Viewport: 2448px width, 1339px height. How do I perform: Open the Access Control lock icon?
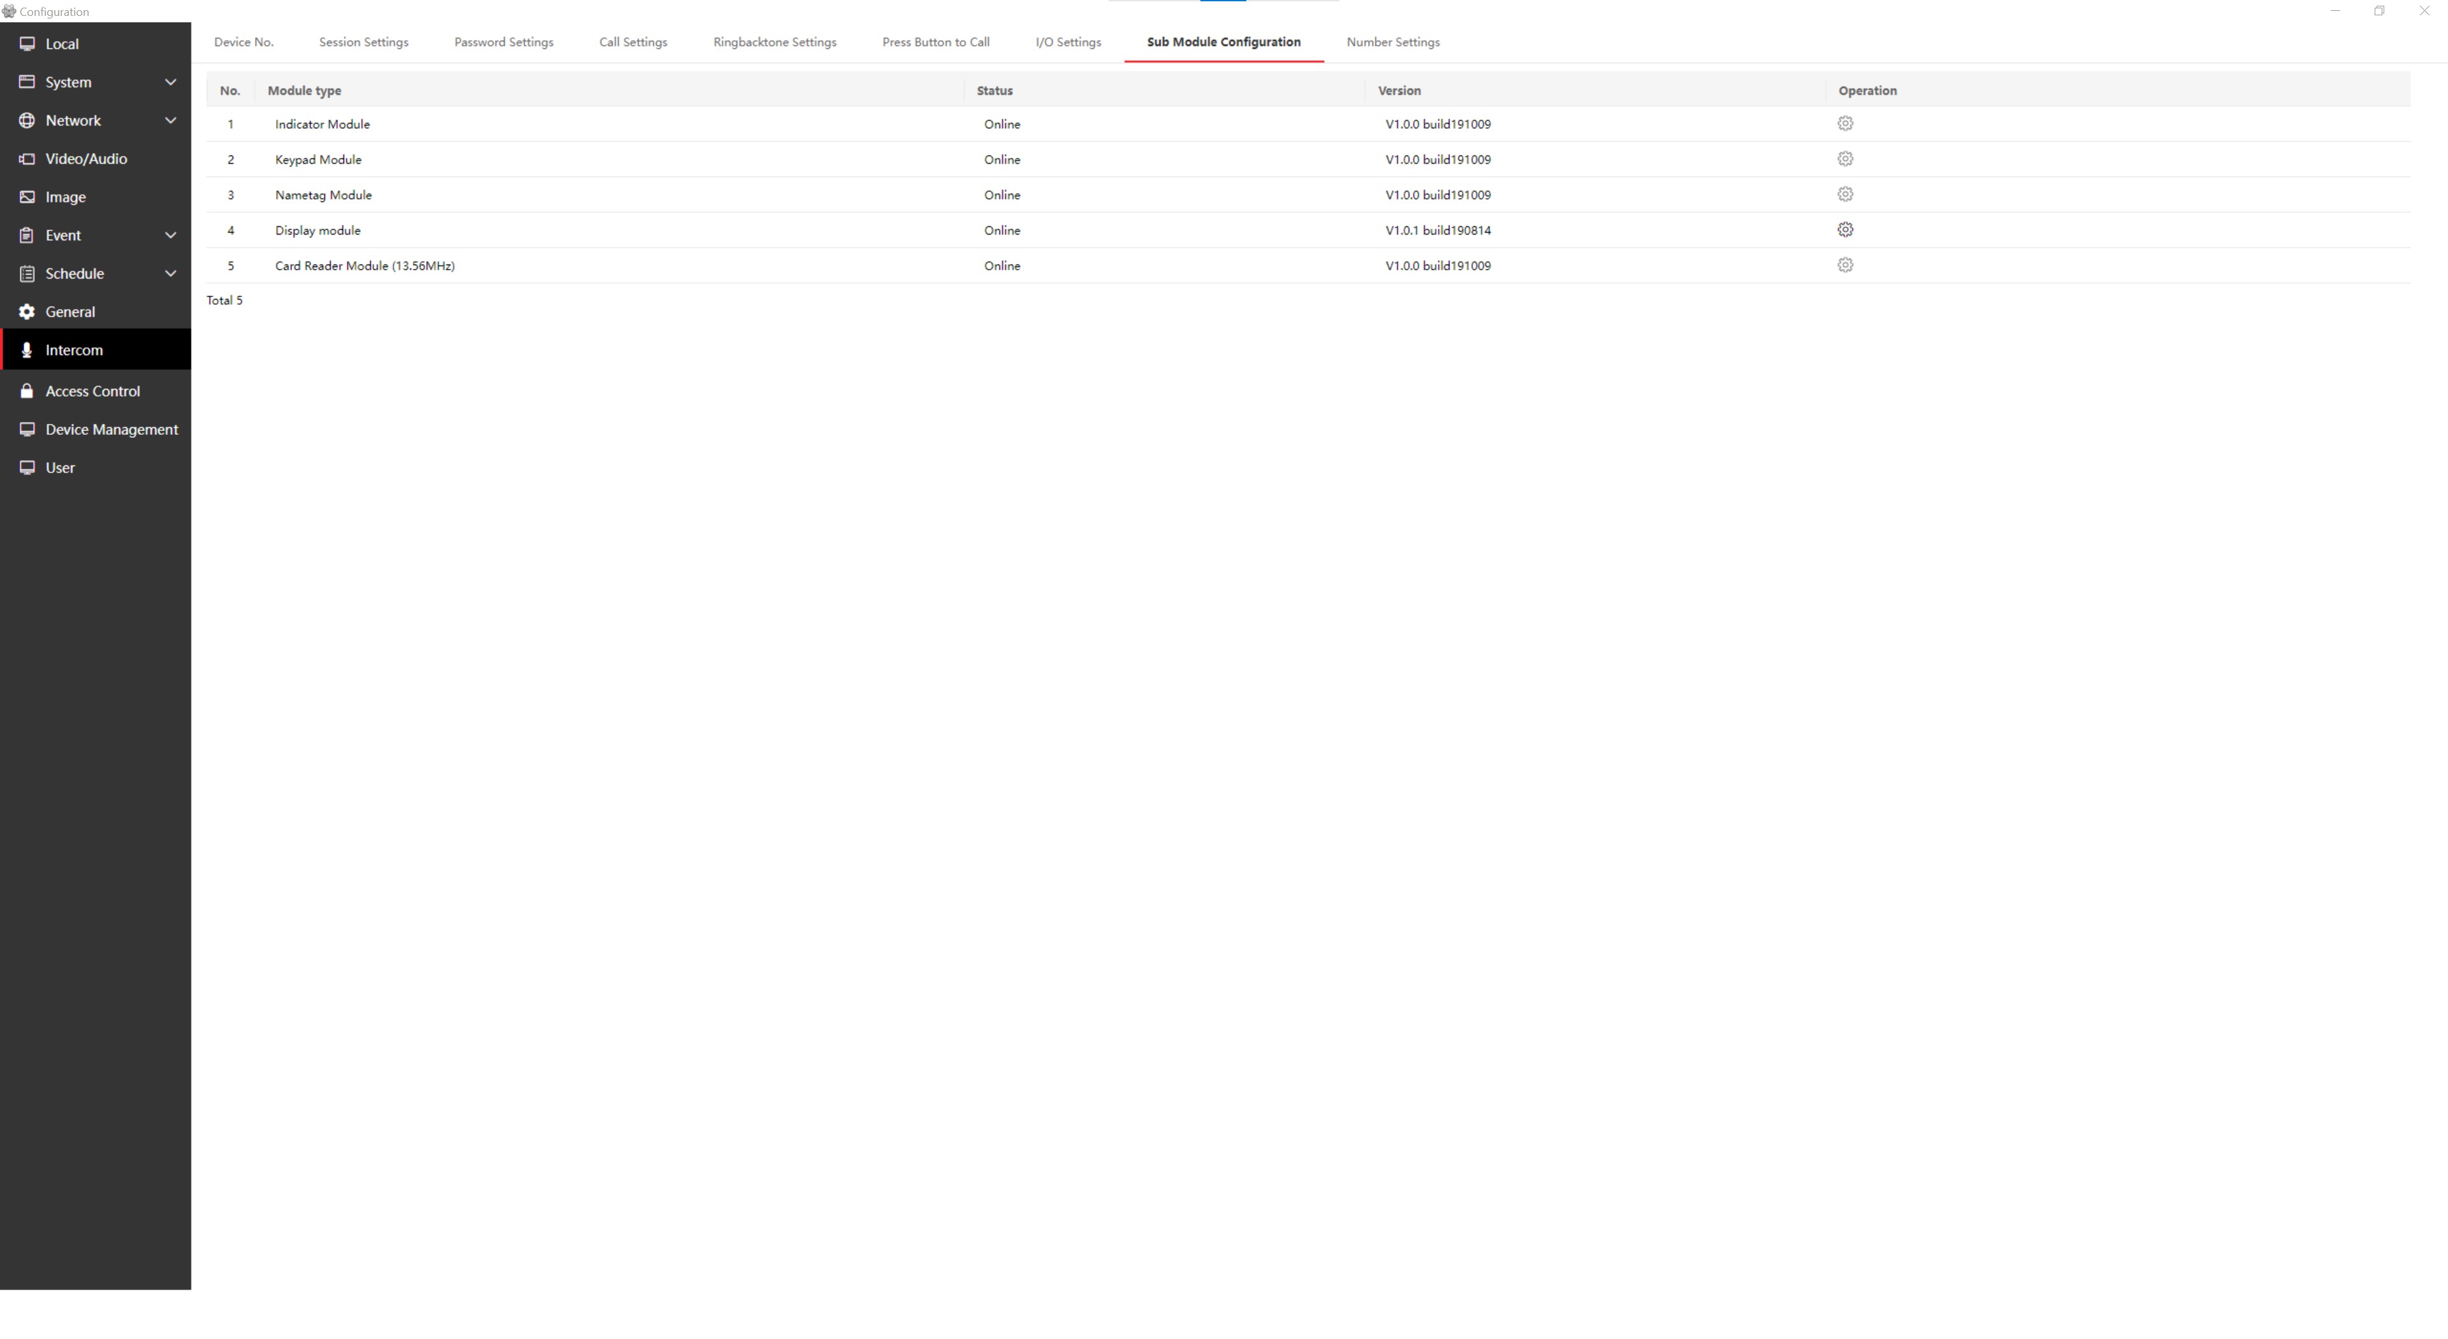tap(27, 391)
